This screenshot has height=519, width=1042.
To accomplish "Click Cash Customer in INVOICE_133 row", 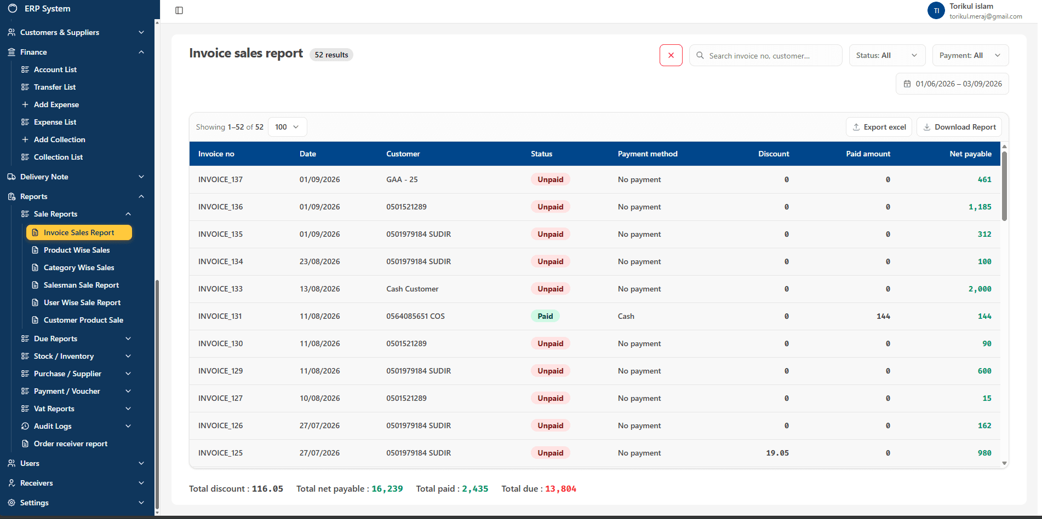I will tap(412, 289).
